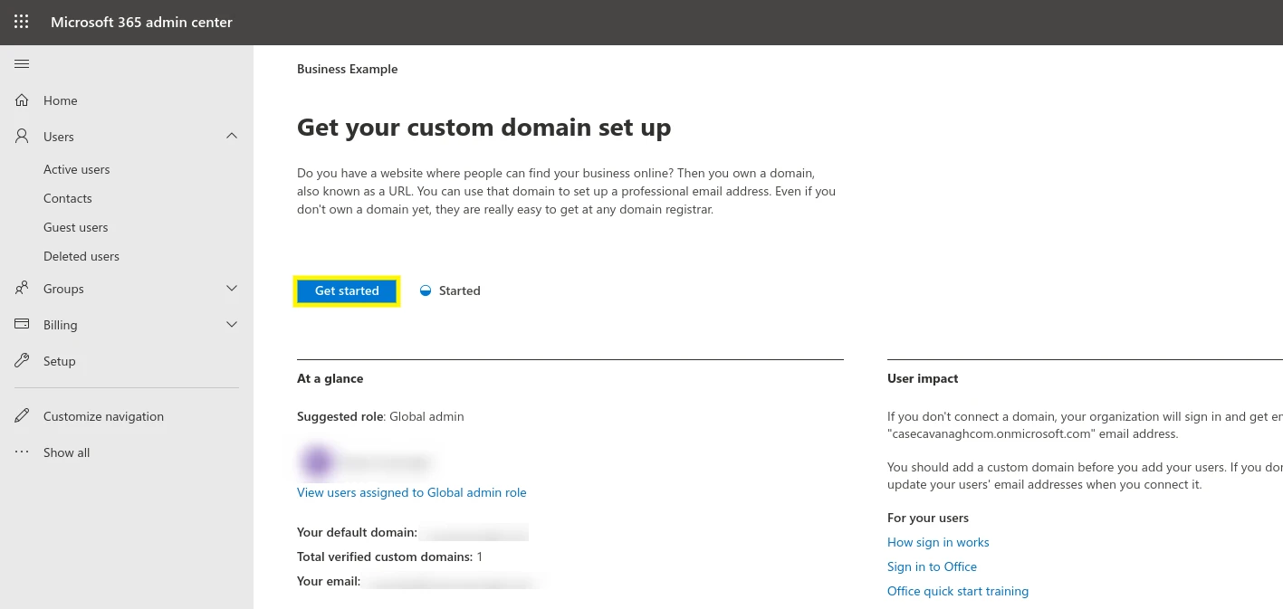Collapse the Users section chevron

point(232,136)
